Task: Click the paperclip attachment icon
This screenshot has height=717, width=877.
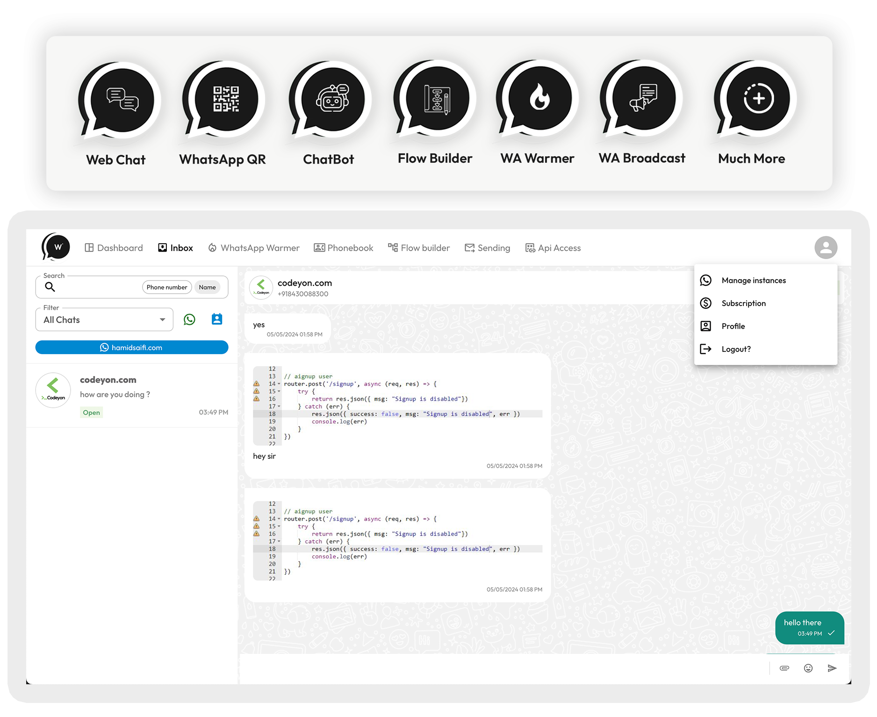Action: 785,668
